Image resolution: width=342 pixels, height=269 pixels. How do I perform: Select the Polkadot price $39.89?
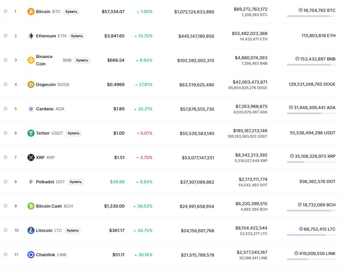(117, 182)
